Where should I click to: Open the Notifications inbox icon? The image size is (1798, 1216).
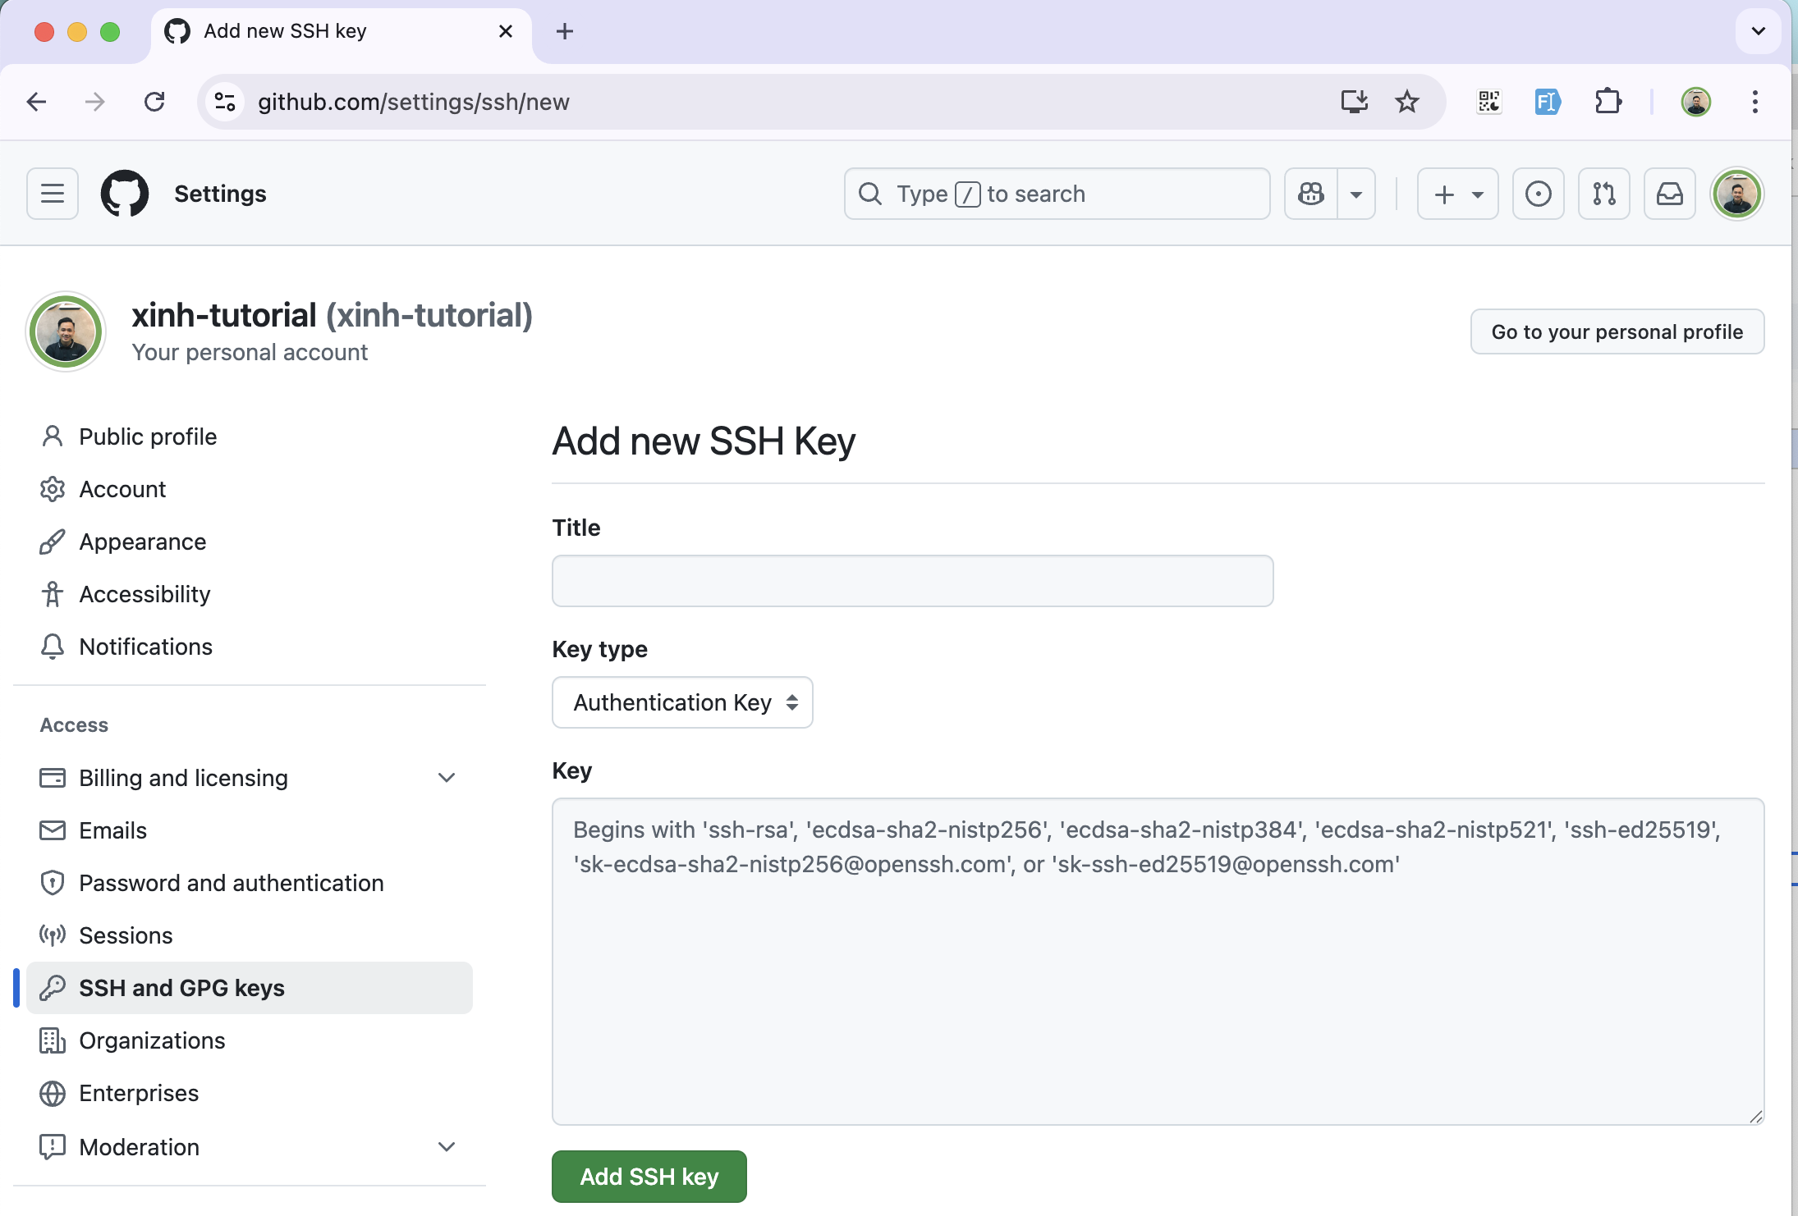point(1670,194)
